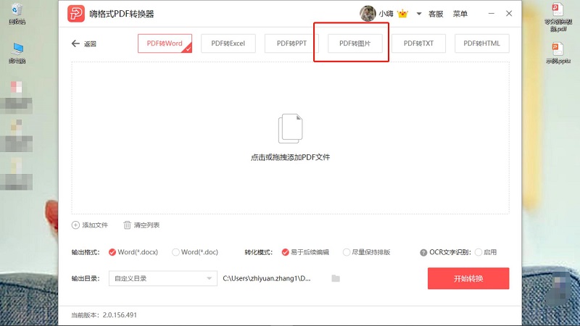The width and height of the screenshot is (580, 326).
Task: Switch to PDF转PPT tab
Action: click(x=291, y=43)
